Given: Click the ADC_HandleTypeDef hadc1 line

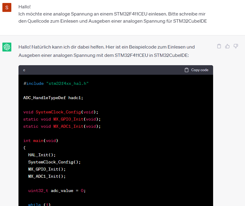Looking at the screenshot, I should 53,98.
